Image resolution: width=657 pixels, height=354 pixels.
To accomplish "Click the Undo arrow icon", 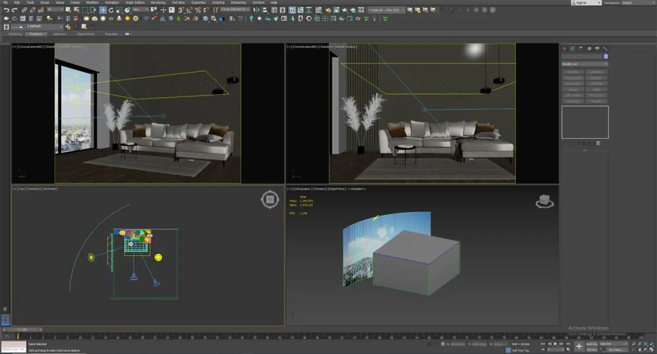I will click(6, 10).
